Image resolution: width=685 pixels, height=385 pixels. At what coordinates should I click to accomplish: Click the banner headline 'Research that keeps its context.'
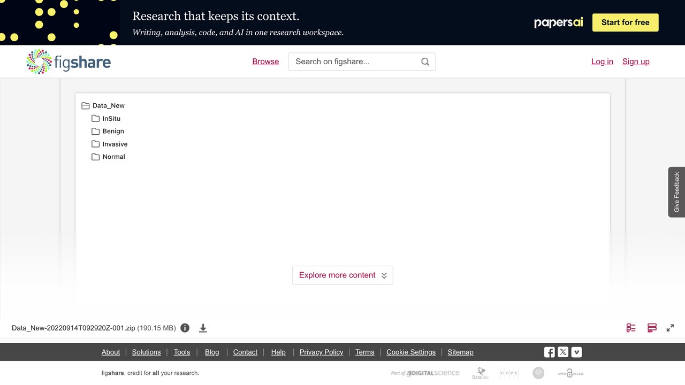click(x=216, y=16)
